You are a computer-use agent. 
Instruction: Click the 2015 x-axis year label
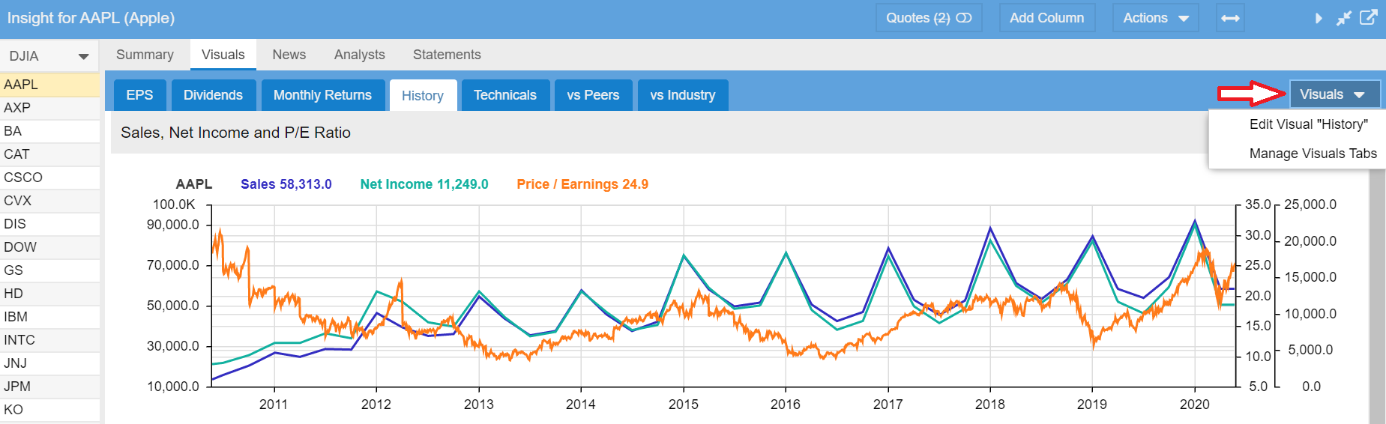tap(683, 405)
